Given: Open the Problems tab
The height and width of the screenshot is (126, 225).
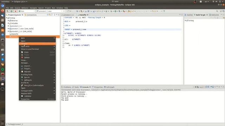Looking at the screenshot, I should click(x=66, y=87).
